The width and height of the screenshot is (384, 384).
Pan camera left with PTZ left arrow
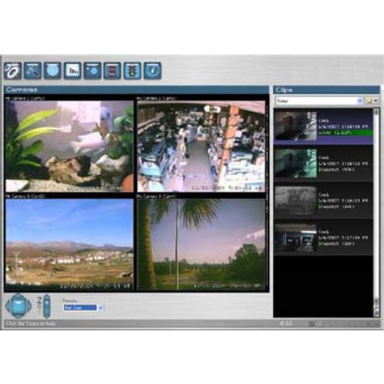click(8, 306)
